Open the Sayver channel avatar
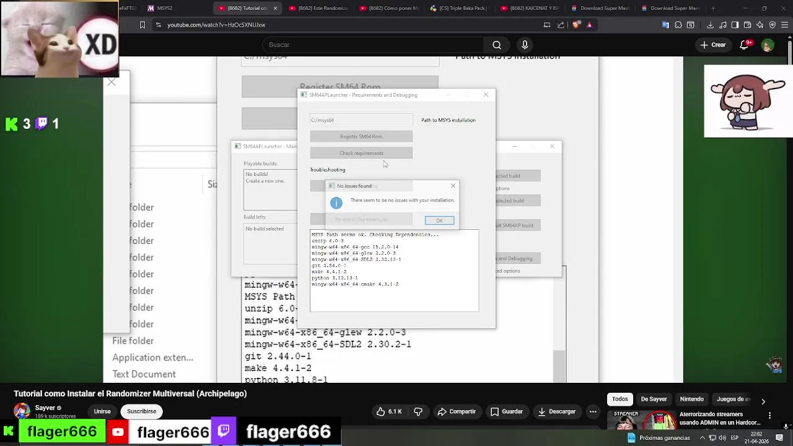Image resolution: width=793 pixels, height=446 pixels. point(22,411)
